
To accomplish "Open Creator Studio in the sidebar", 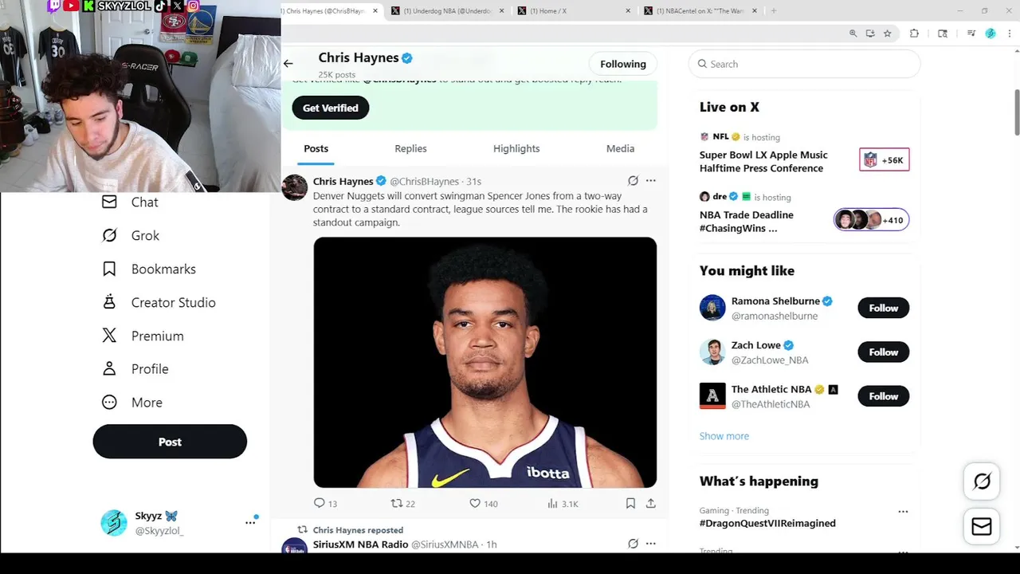I will (159, 303).
